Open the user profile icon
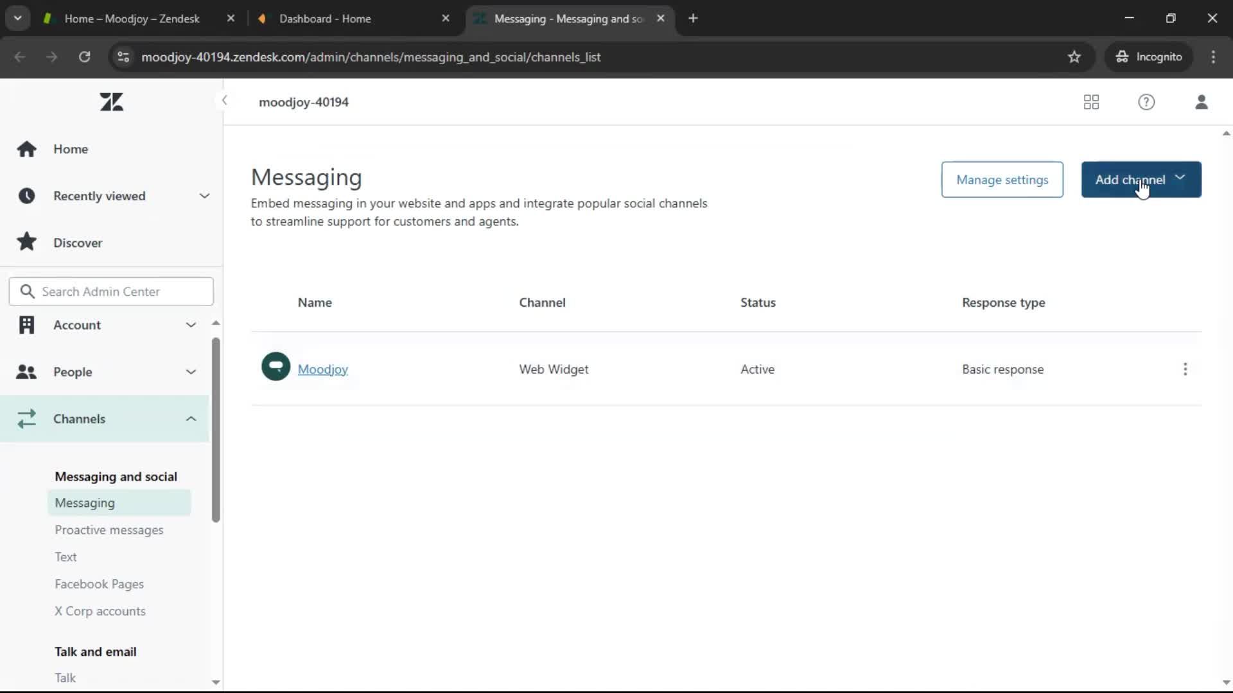 pyautogui.click(x=1202, y=102)
